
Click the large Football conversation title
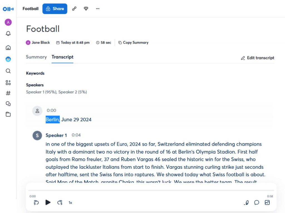(43, 29)
